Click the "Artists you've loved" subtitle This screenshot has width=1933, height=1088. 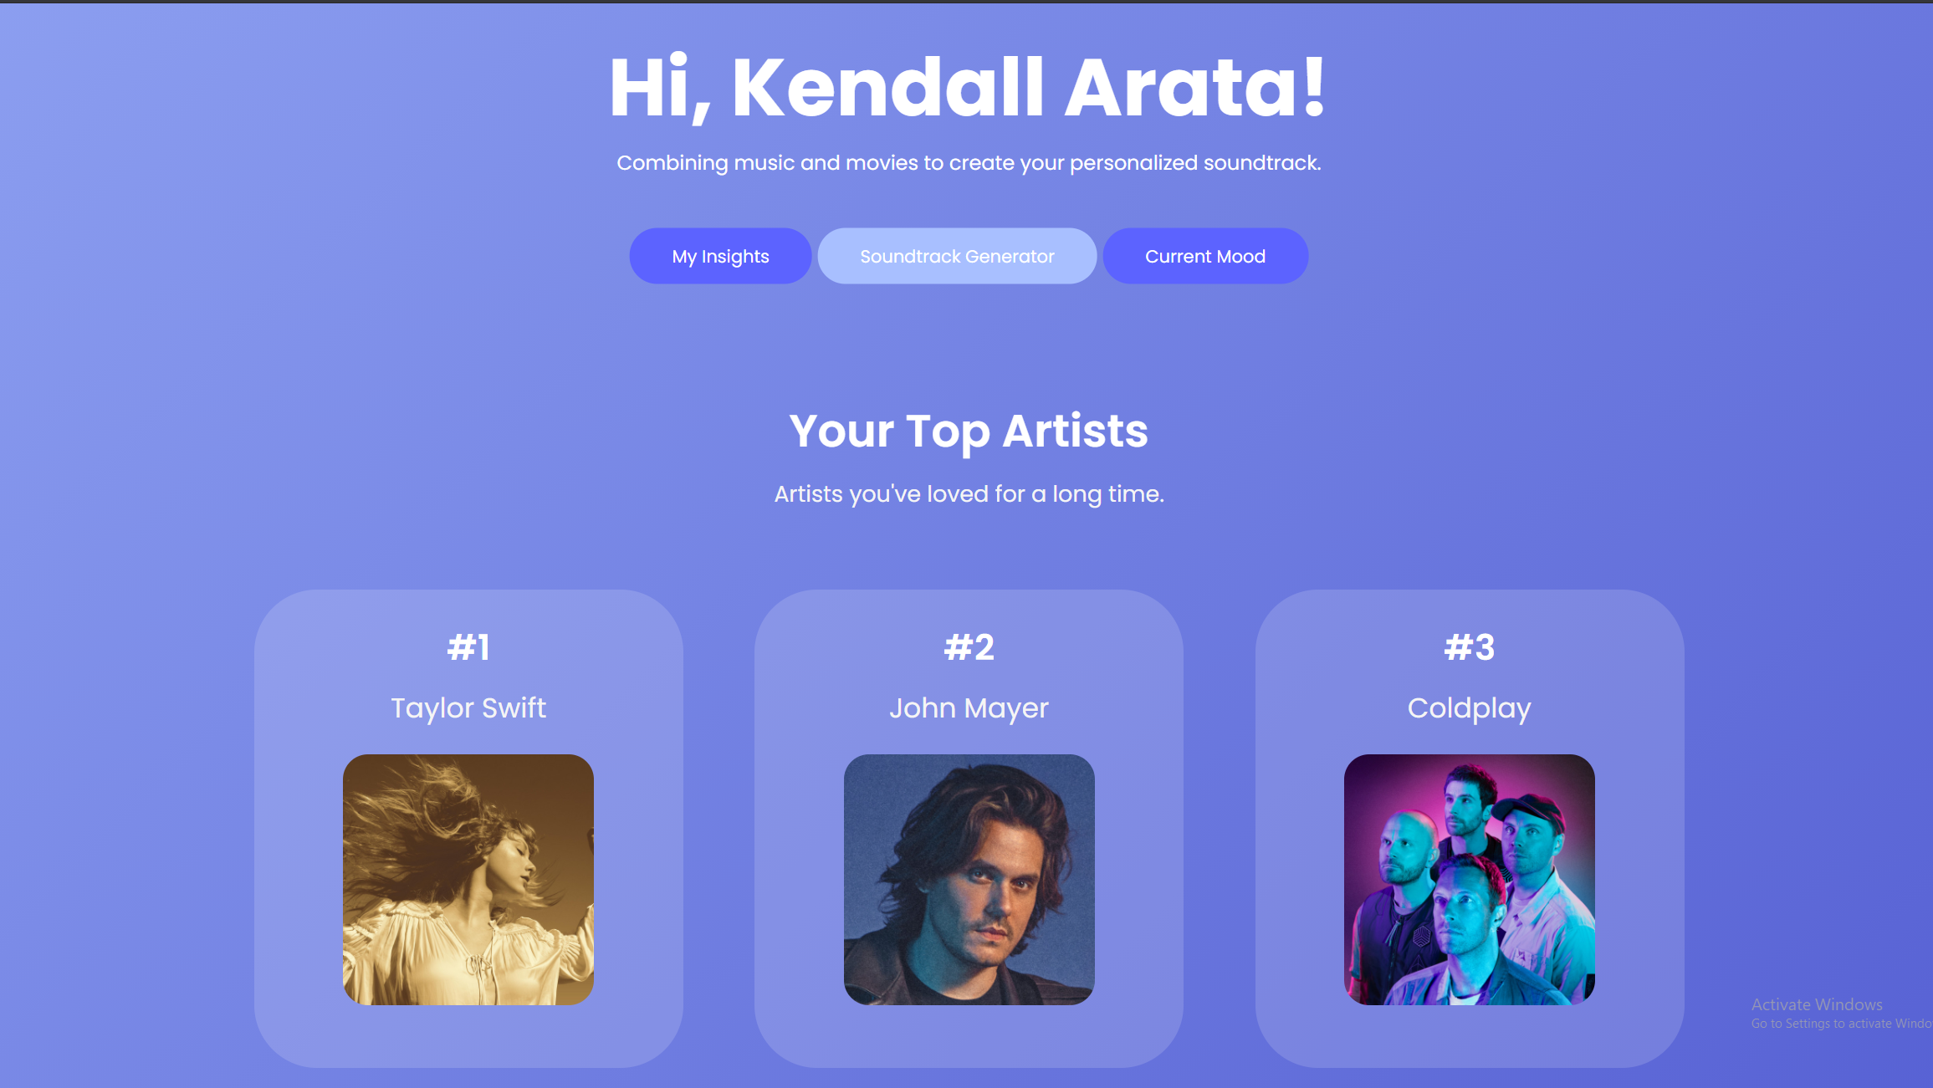click(969, 494)
